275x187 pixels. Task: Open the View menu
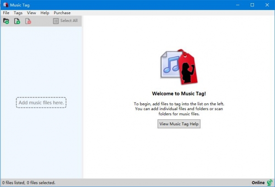pyautogui.click(x=31, y=13)
